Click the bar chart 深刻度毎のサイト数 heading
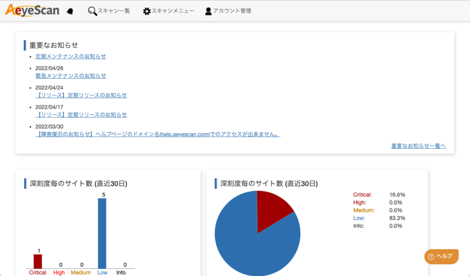 point(78,184)
